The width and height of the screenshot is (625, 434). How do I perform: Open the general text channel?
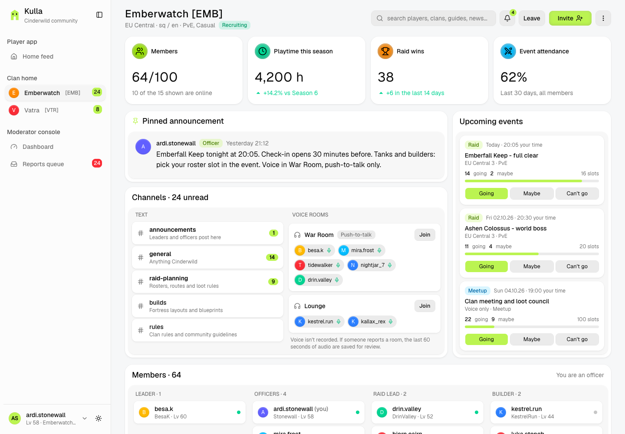(207, 257)
